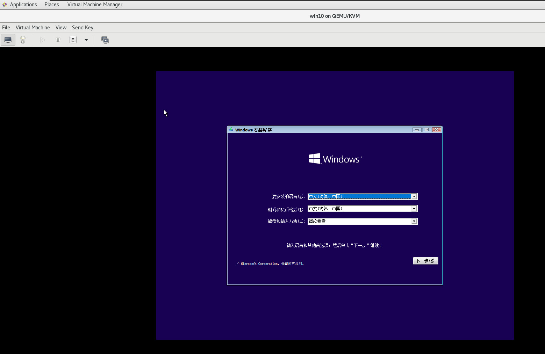Show virtual hardware details via lightbulb icon
545x354 pixels.
point(23,39)
